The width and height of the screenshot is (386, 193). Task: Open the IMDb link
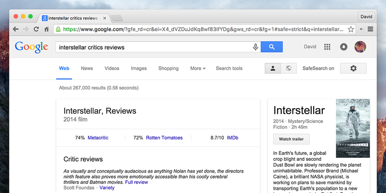(233, 138)
